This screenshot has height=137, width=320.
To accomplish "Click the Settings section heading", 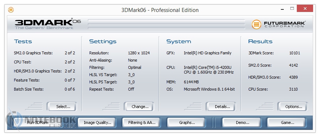I will pos(103,41).
